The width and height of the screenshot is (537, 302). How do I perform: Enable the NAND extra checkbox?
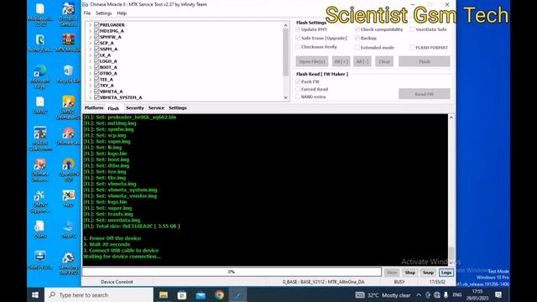(298, 97)
